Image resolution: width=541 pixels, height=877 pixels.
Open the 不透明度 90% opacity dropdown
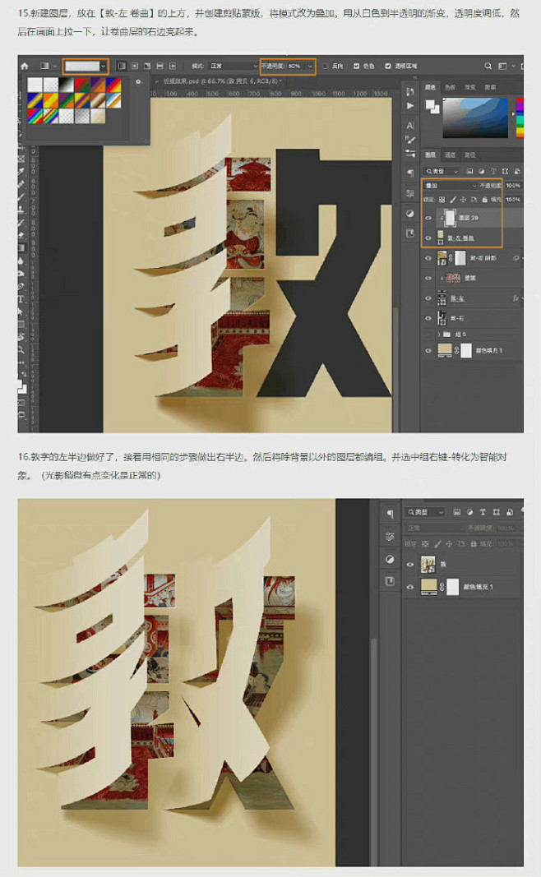click(309, 66)
